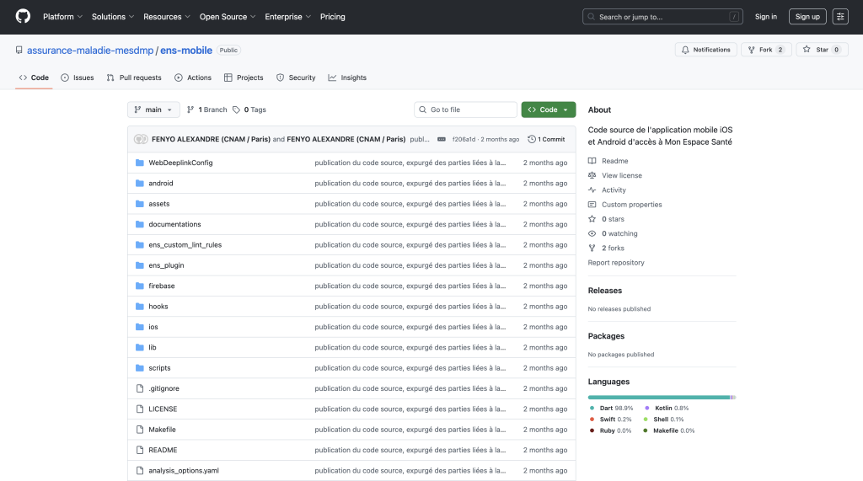
Task: Click the commit message ellipsis icon
Action: coord(442,139)
